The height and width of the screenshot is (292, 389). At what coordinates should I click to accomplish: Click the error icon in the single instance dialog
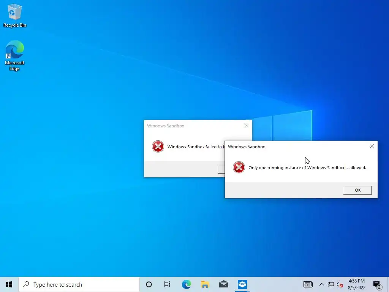tap(239, 168)
